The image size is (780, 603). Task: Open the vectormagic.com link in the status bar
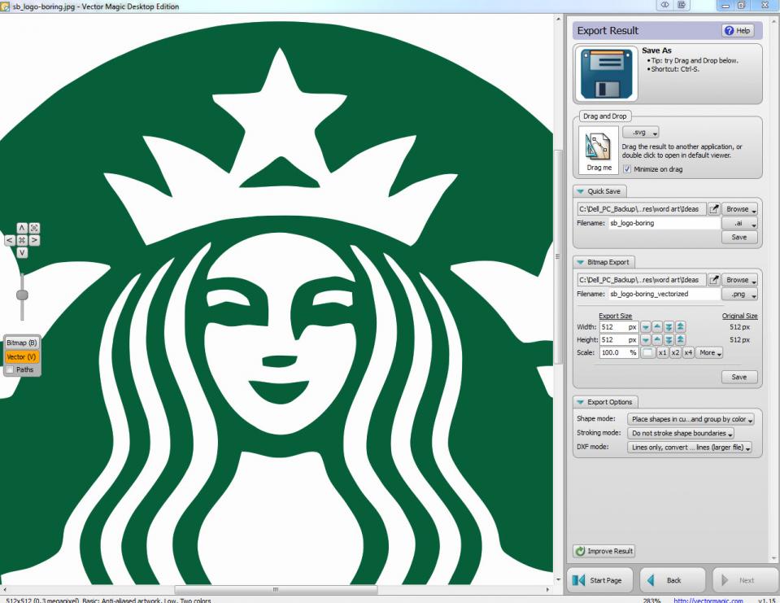pos(708,601)
